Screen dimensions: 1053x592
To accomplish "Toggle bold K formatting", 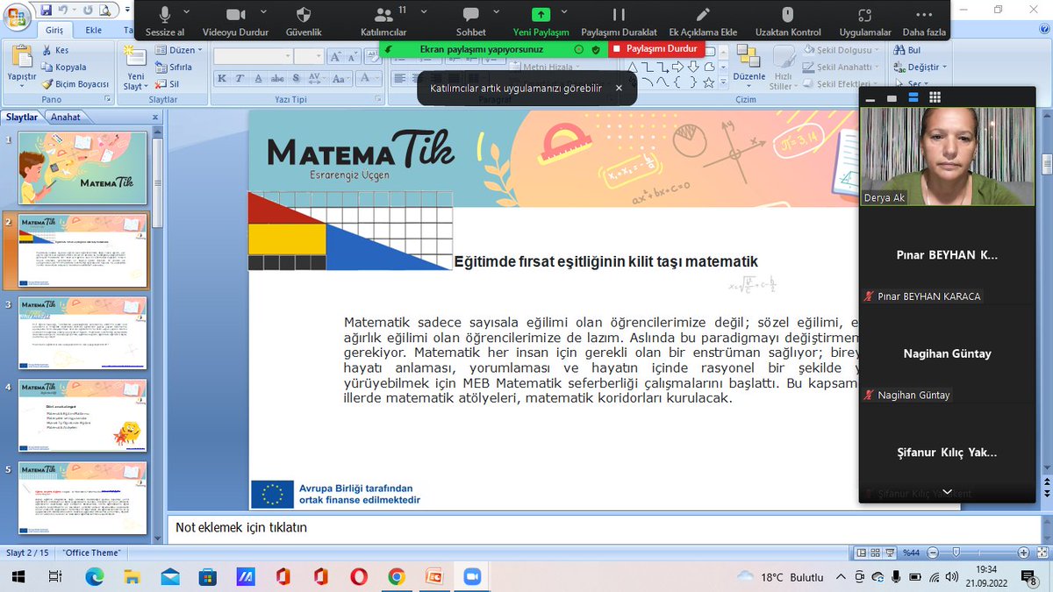I will (222, 78).
